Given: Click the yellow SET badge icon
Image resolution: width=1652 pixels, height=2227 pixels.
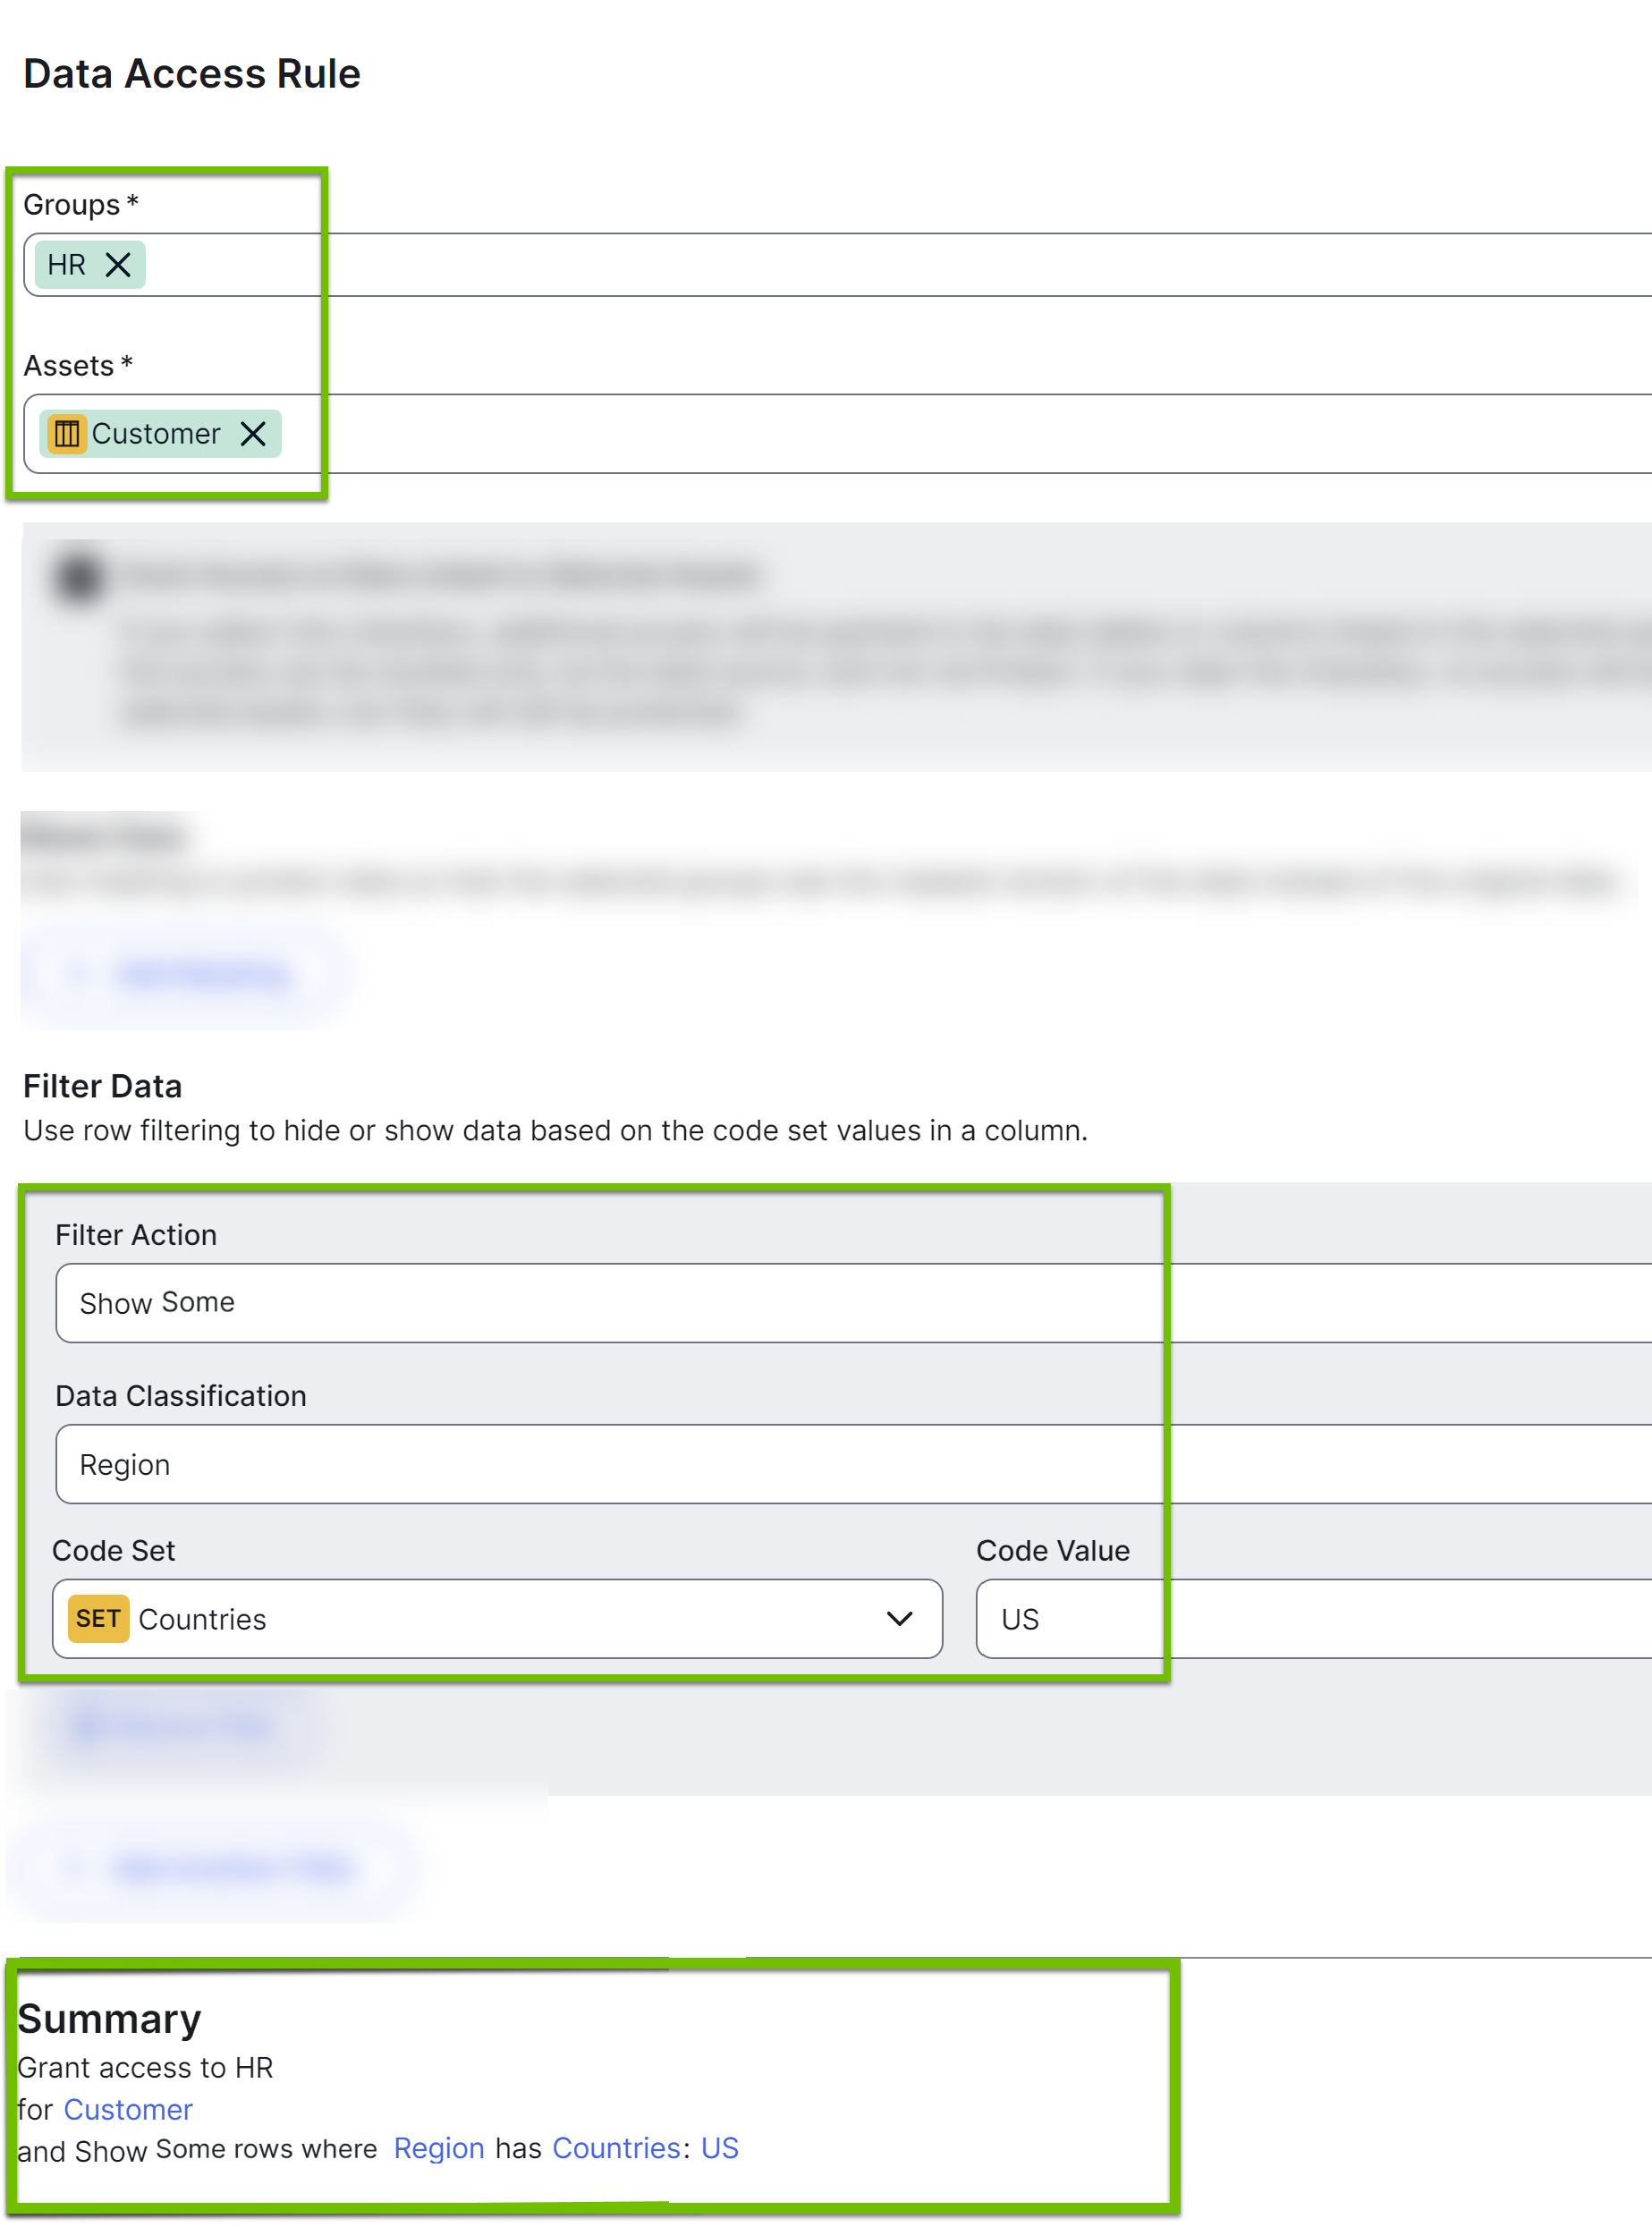Looking at the screenshot, I should coord(98,1618).
